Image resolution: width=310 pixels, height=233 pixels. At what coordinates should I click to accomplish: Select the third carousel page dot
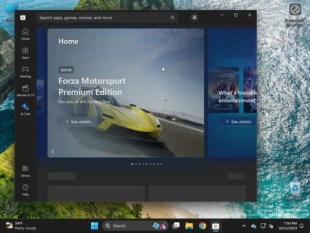pos(140,164)
